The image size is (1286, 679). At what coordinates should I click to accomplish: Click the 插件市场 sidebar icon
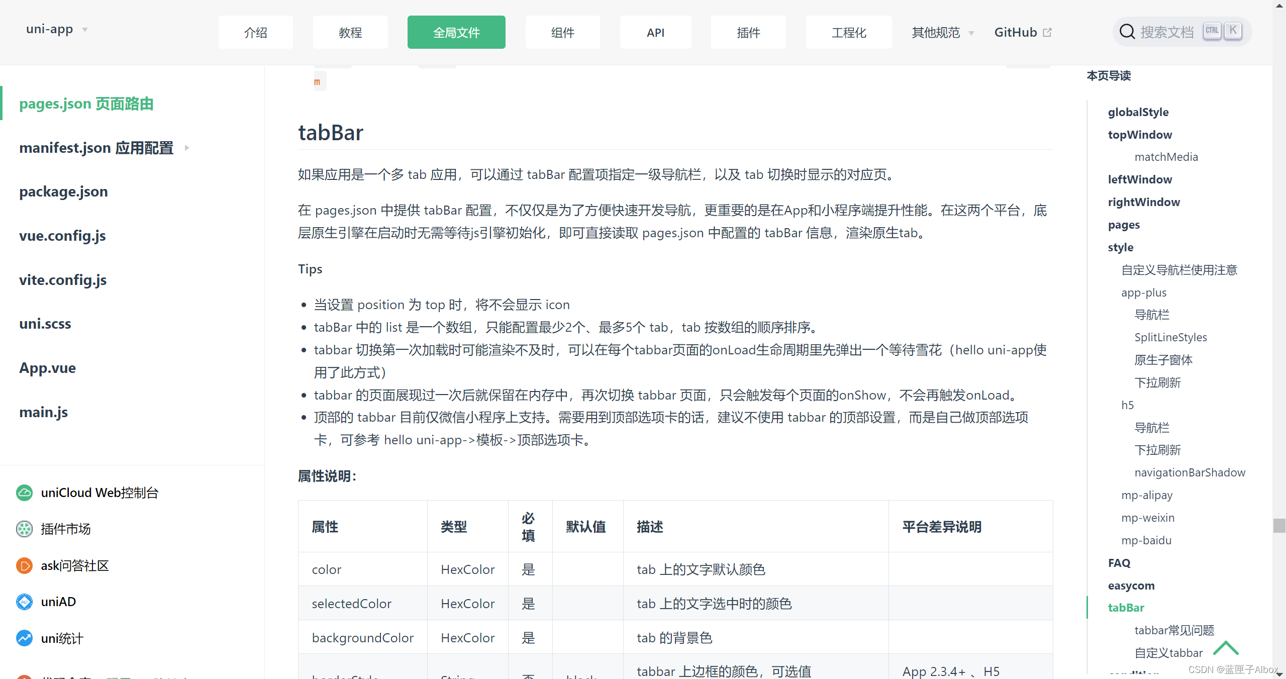24,529
